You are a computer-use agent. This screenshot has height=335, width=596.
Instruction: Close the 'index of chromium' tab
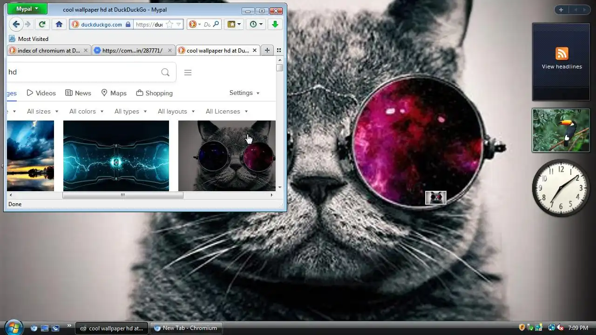86,51
